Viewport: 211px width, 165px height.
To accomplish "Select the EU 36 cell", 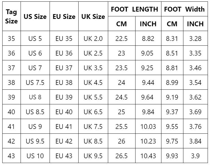I will 64,53.
